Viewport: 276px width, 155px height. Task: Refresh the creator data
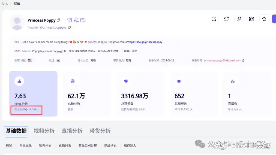tap(226, 19)
